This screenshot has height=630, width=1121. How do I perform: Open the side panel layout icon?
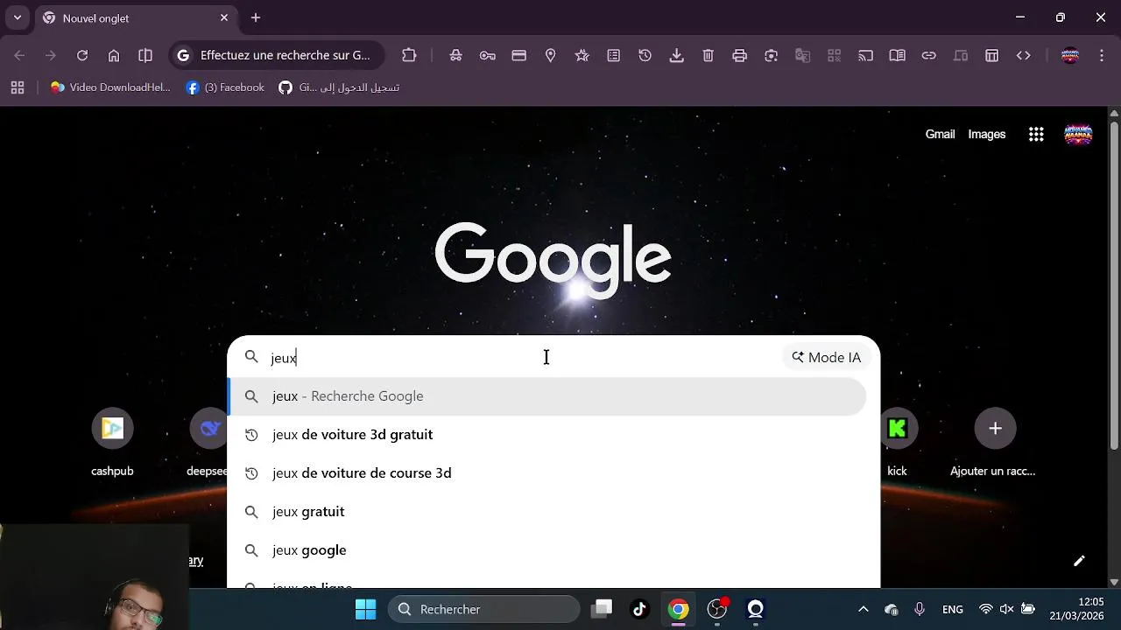(992, 55)
